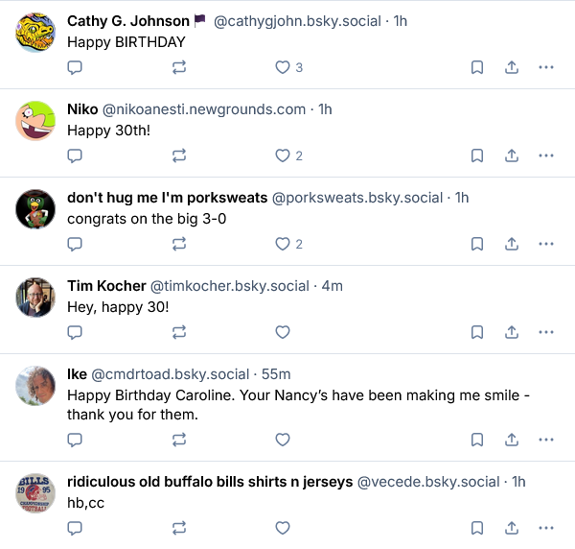Bookmark Ike's birthday message
The width and height of the screenshot is (575, 549).
pos(476,440)
